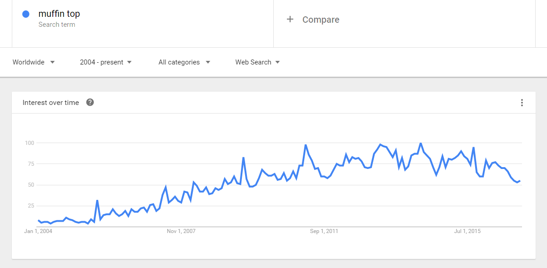Viewport: 547px width, 268px height.
Task: Click the blue dot beside muffin top
Action: 26,14
